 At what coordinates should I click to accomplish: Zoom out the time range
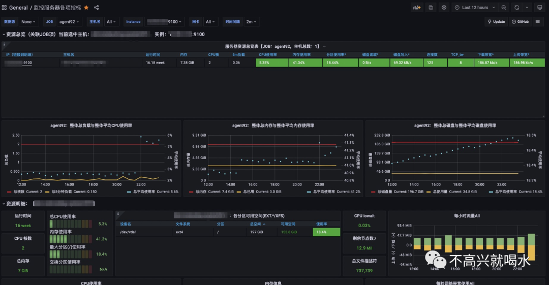(x=504, y=7)
